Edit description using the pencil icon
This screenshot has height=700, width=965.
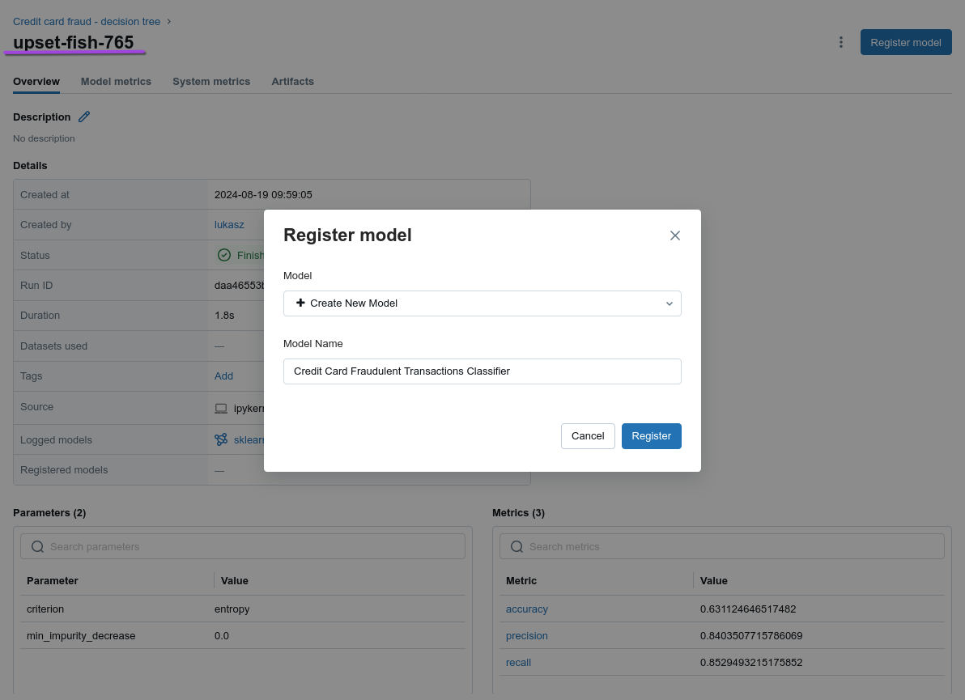84,117
